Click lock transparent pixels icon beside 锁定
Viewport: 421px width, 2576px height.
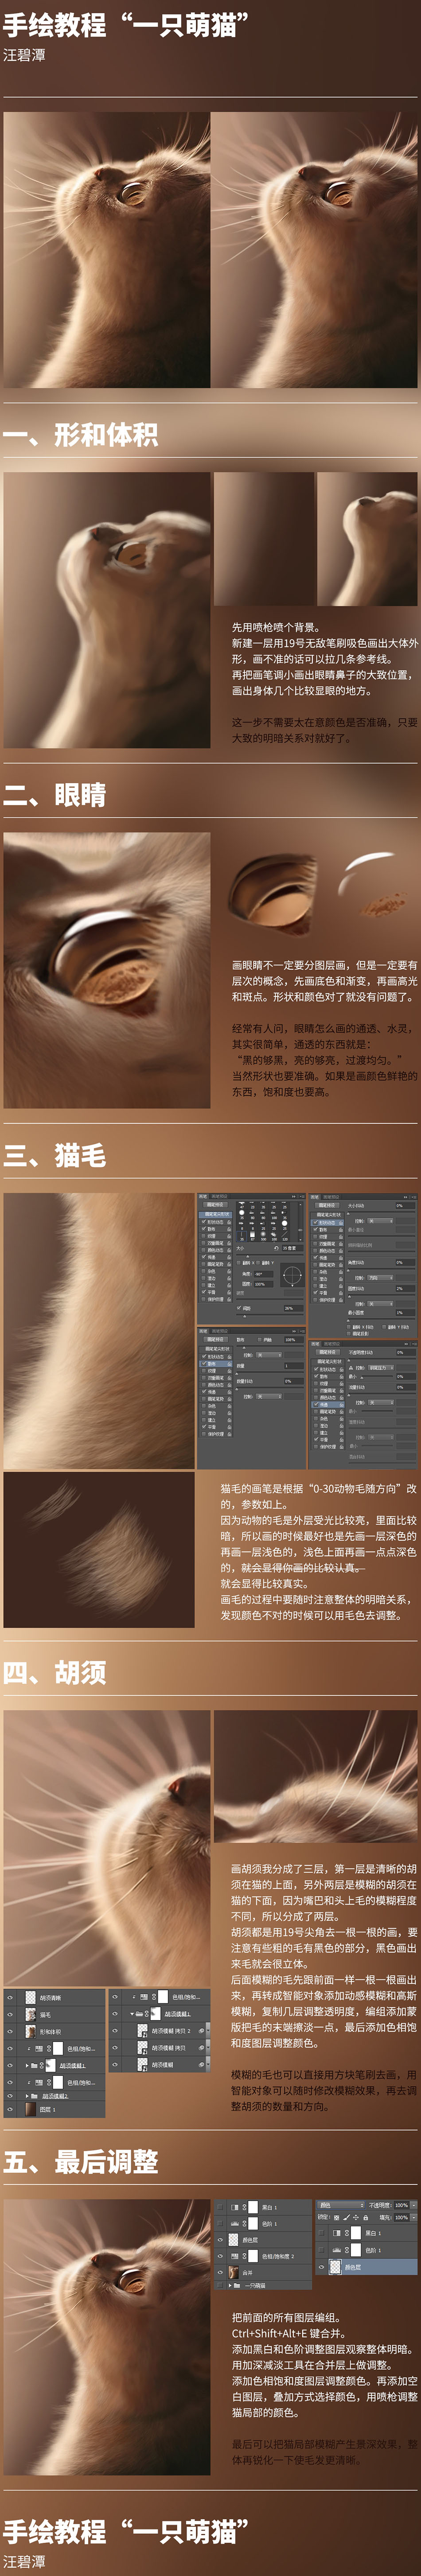[x=337, y=2218]
